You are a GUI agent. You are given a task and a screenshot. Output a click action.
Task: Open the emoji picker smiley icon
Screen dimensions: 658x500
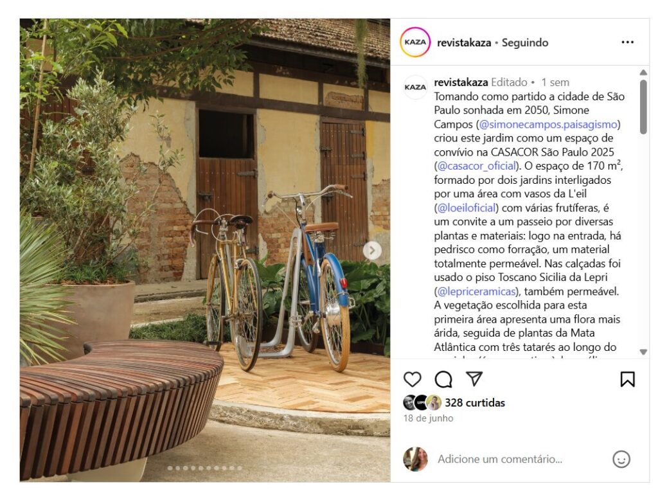point(621,459)
